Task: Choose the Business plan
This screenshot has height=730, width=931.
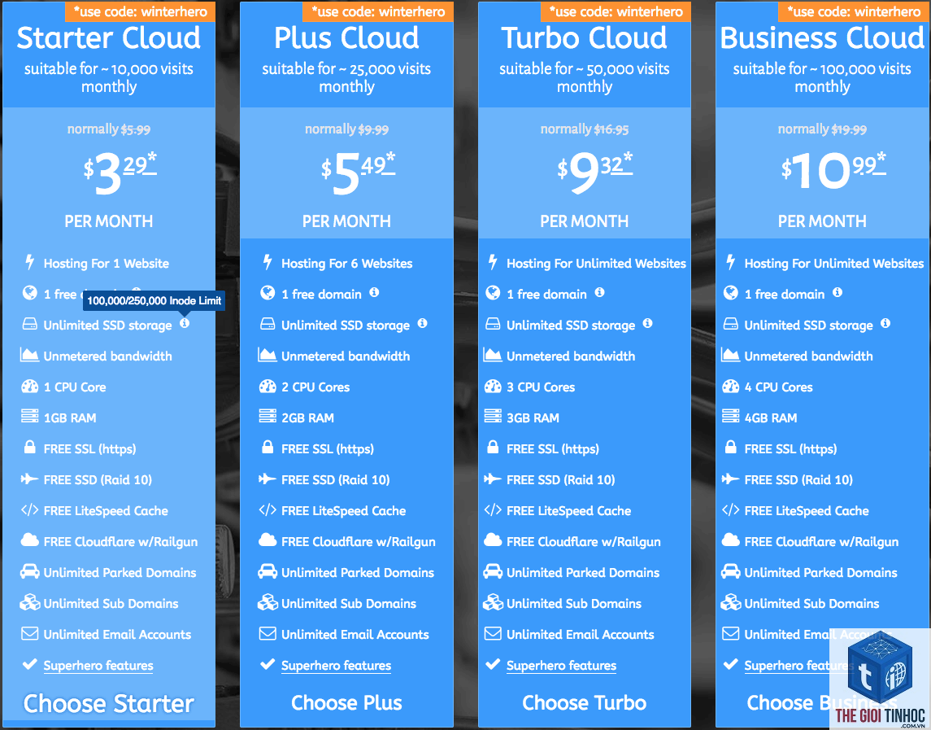Action: [x=822, y=703]
